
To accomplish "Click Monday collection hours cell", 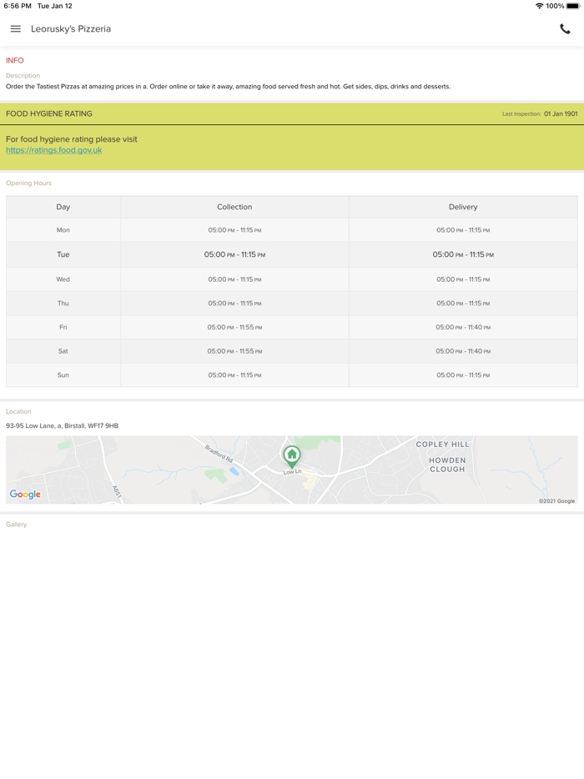I will (234, 230).
